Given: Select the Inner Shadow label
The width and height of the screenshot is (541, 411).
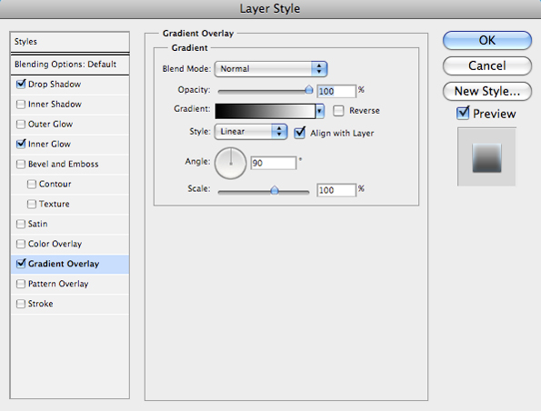Looking at the screenshot, I should pos(55,105).
